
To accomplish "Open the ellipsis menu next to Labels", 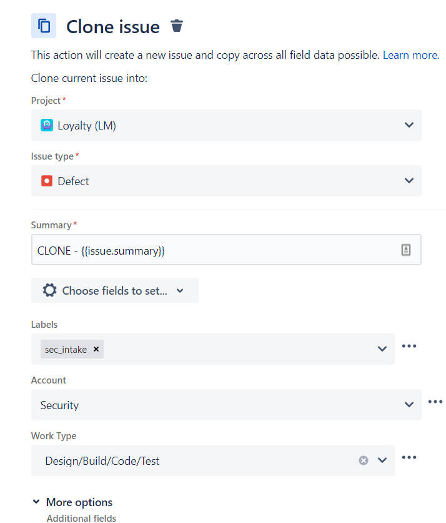I will [x=409, y=345].
